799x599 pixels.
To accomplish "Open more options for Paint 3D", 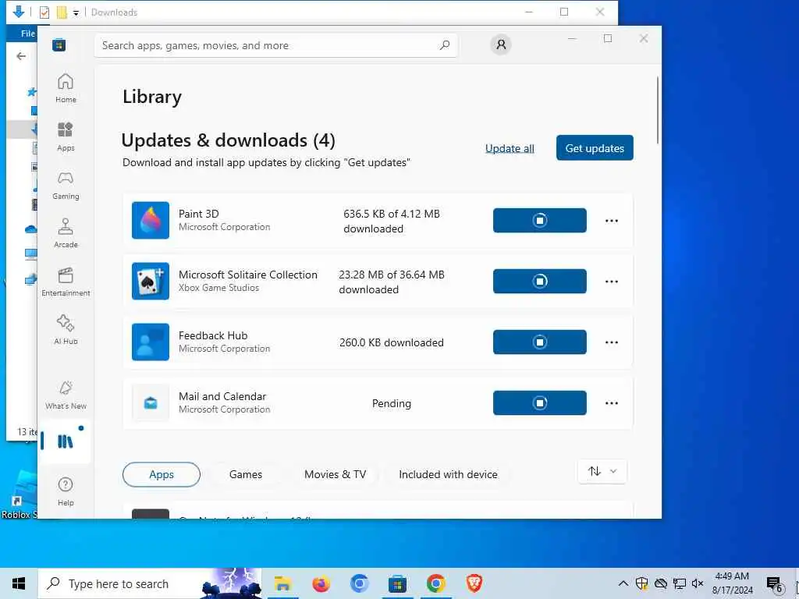I will (612, 221).
